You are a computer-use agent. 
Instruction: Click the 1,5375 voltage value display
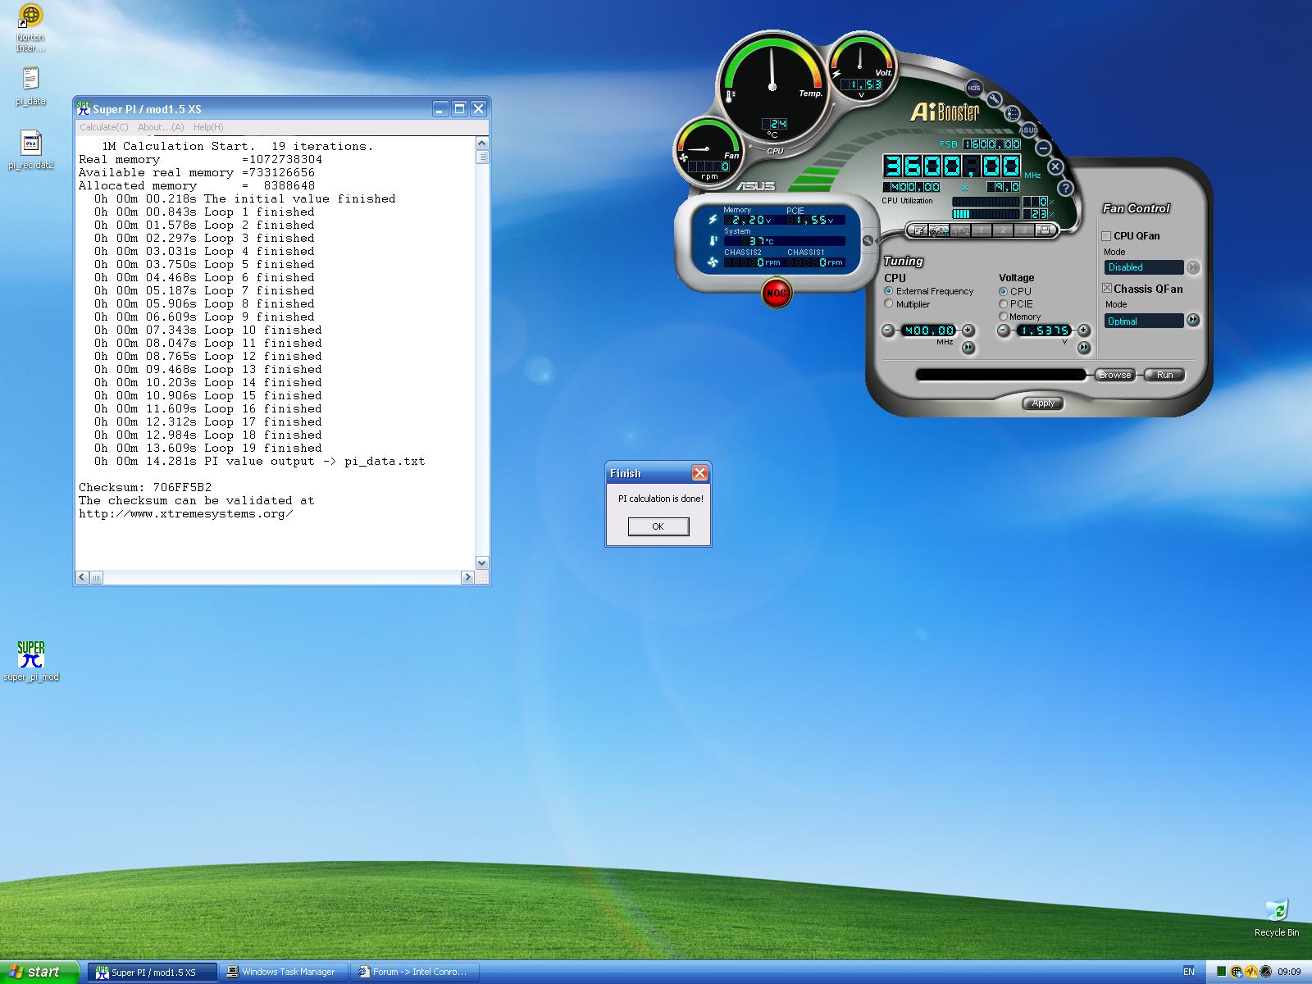pos(1044,330)
